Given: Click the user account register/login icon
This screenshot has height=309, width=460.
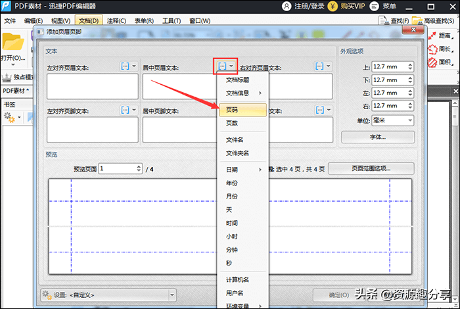Looking at the screenshot, I should point(287,6).
